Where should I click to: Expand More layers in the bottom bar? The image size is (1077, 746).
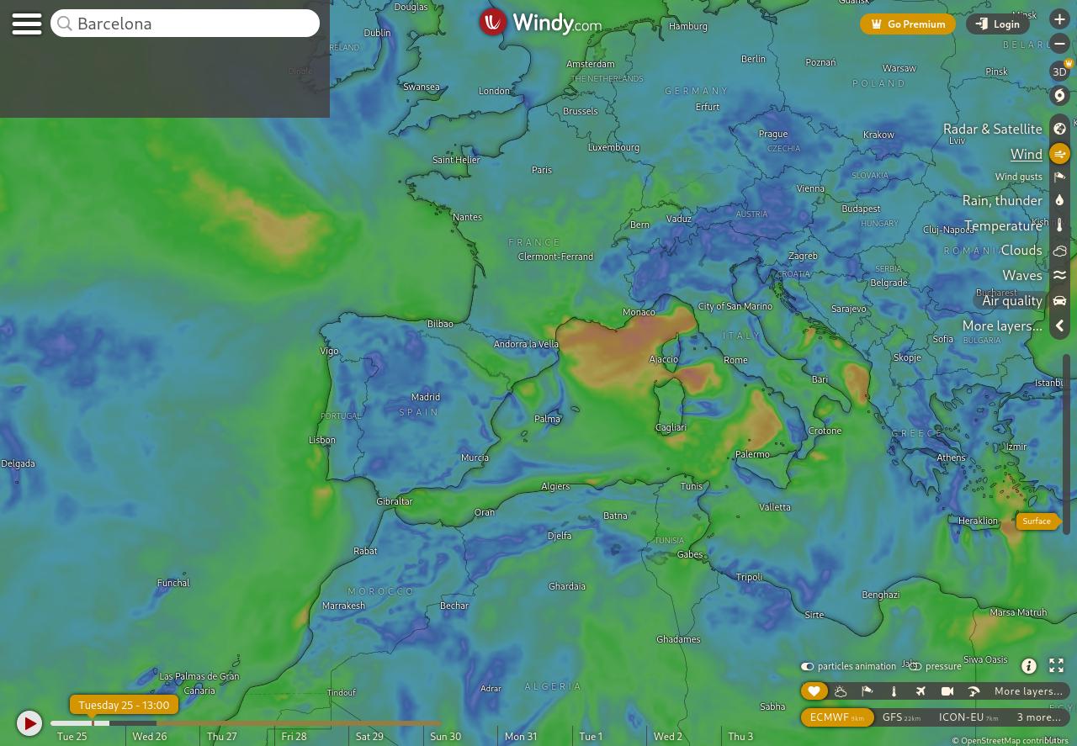coord(1027,691)
